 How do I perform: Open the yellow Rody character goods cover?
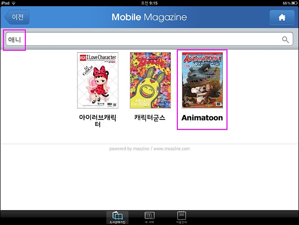[x=150, y=81]
